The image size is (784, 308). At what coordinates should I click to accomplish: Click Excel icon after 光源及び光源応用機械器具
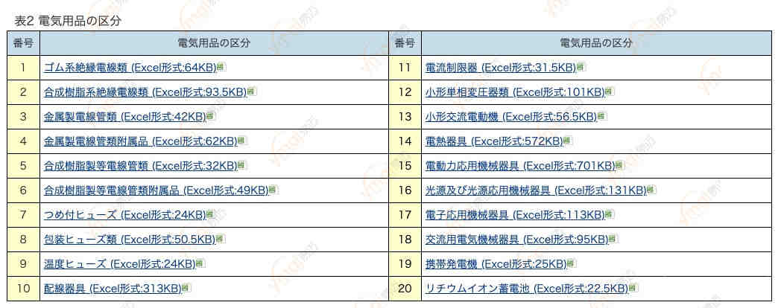650,190
